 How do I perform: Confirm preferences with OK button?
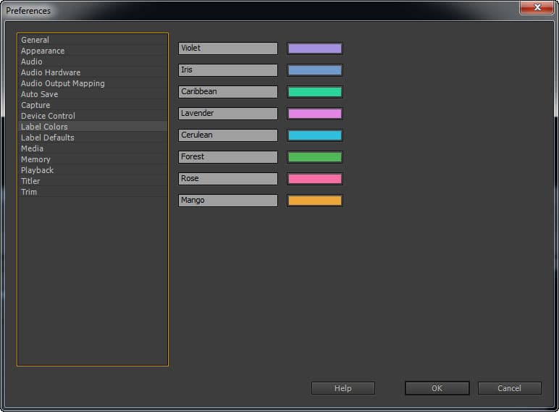point(437,388)
